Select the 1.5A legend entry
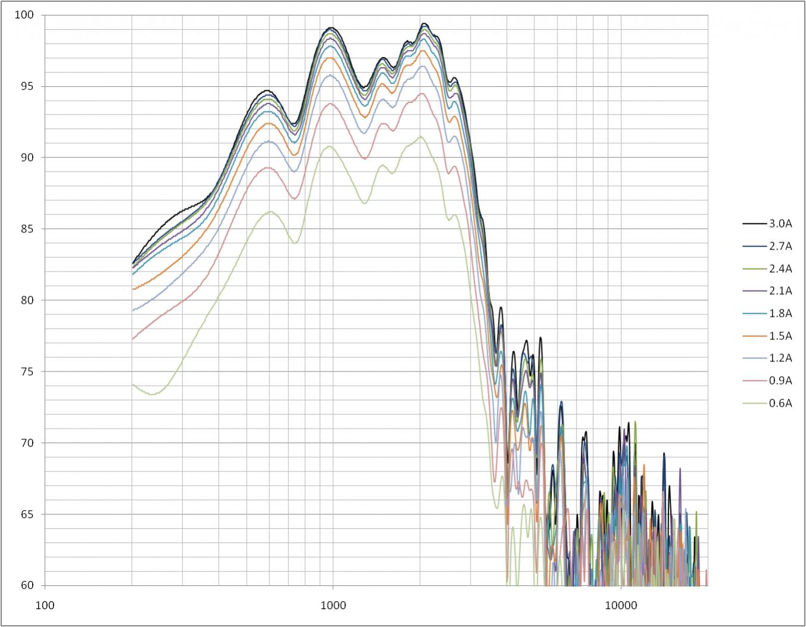Image resolution: width=806 pixels, height=627 pixels. point(767,336)
